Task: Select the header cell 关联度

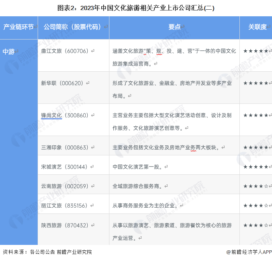Action: [x=256, y=28]
